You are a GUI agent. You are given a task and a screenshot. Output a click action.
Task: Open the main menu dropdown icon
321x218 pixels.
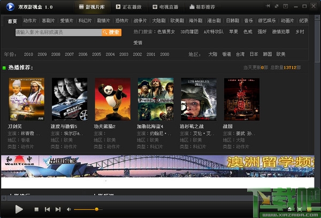pos(285,6)
